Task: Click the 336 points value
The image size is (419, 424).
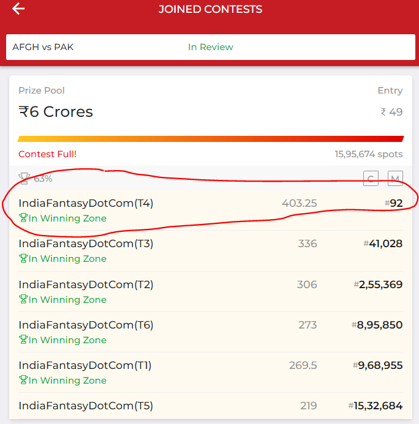Action: 308,244
